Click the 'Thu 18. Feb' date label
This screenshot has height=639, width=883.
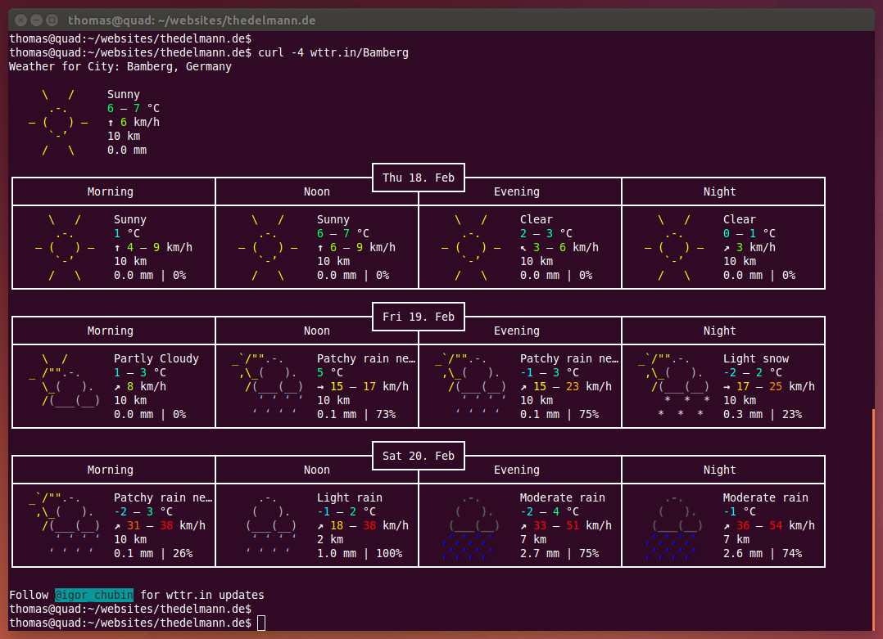click(419, 178)
